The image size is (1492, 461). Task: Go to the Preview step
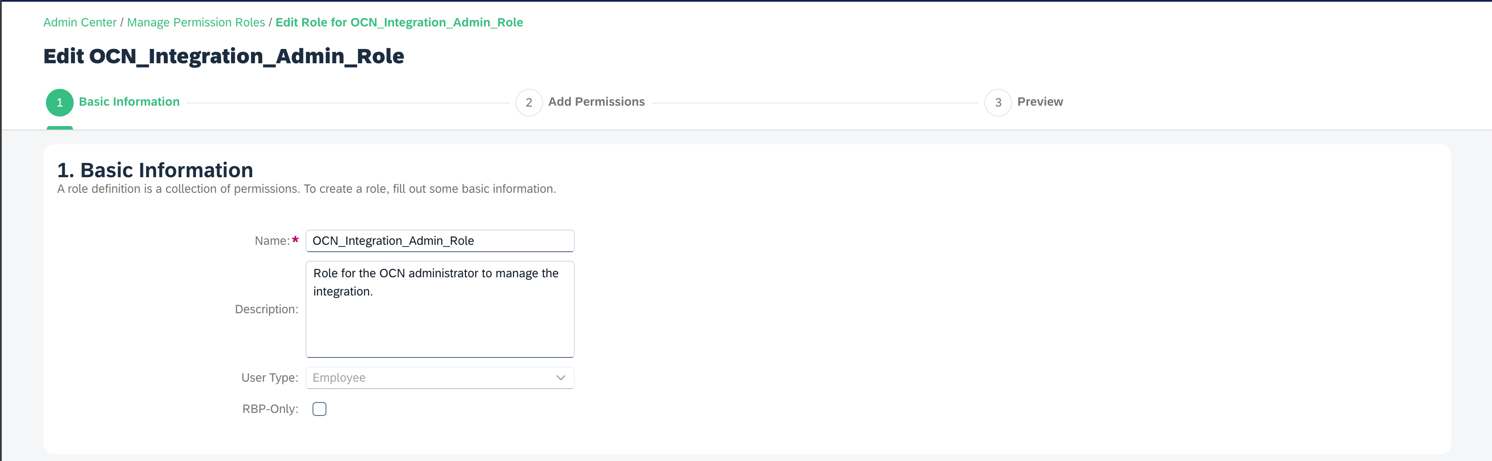click(x=1039, y=102)
